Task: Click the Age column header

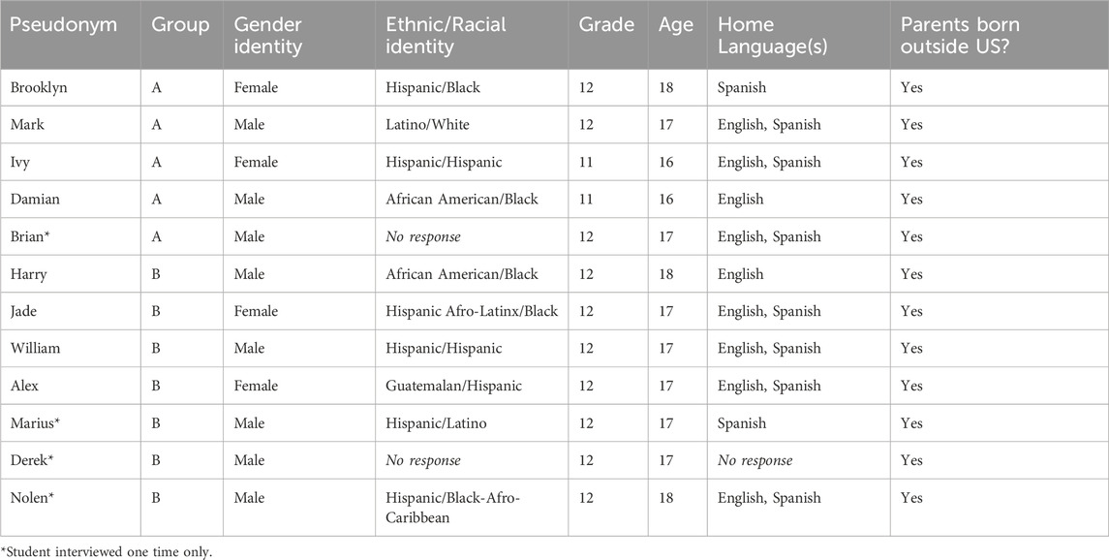Action: pyautogui.click(x=675, y=25)
